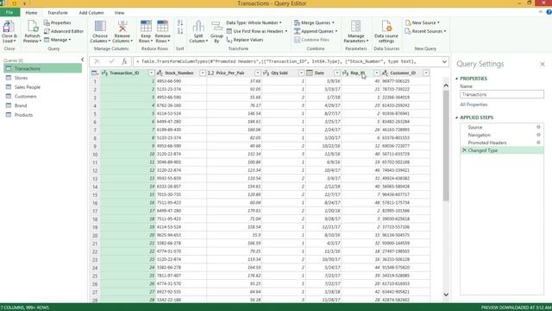Switch to the Add Column tab
Image resolution: width=552 pixels, height=311 pixels.
pos(91,13)
